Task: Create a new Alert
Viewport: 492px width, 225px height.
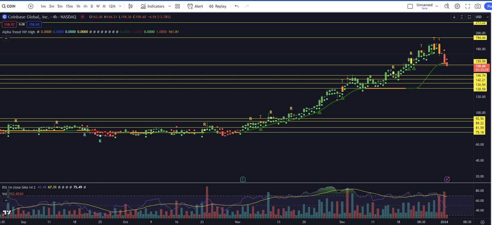Action: click(195, 6)
